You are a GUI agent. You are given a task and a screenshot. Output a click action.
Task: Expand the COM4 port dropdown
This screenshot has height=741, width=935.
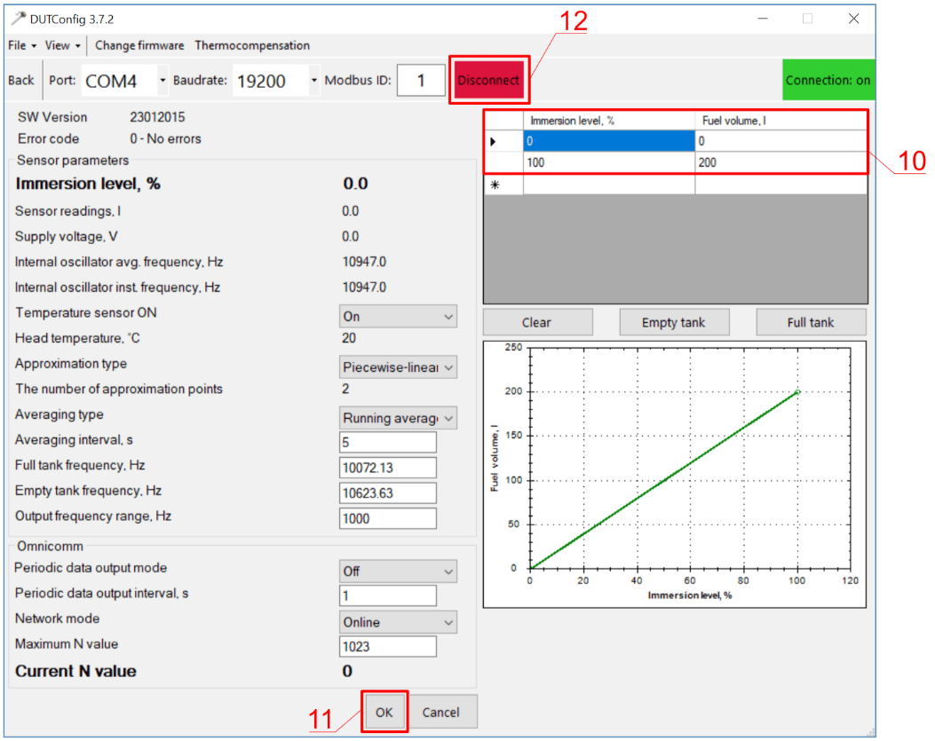click(x=162, y=81)
